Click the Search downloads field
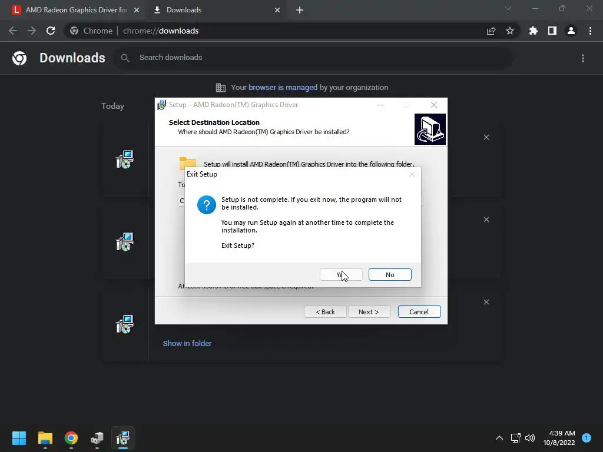603x452 pixels. point(313,58)
